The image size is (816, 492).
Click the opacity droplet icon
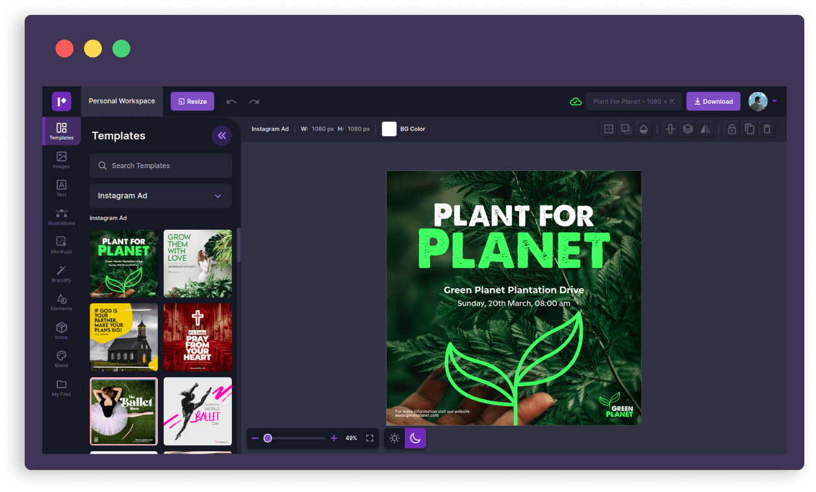coord(643,129)
